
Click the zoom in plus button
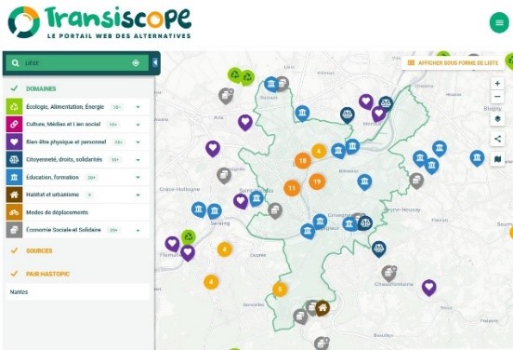pos(497,83)
